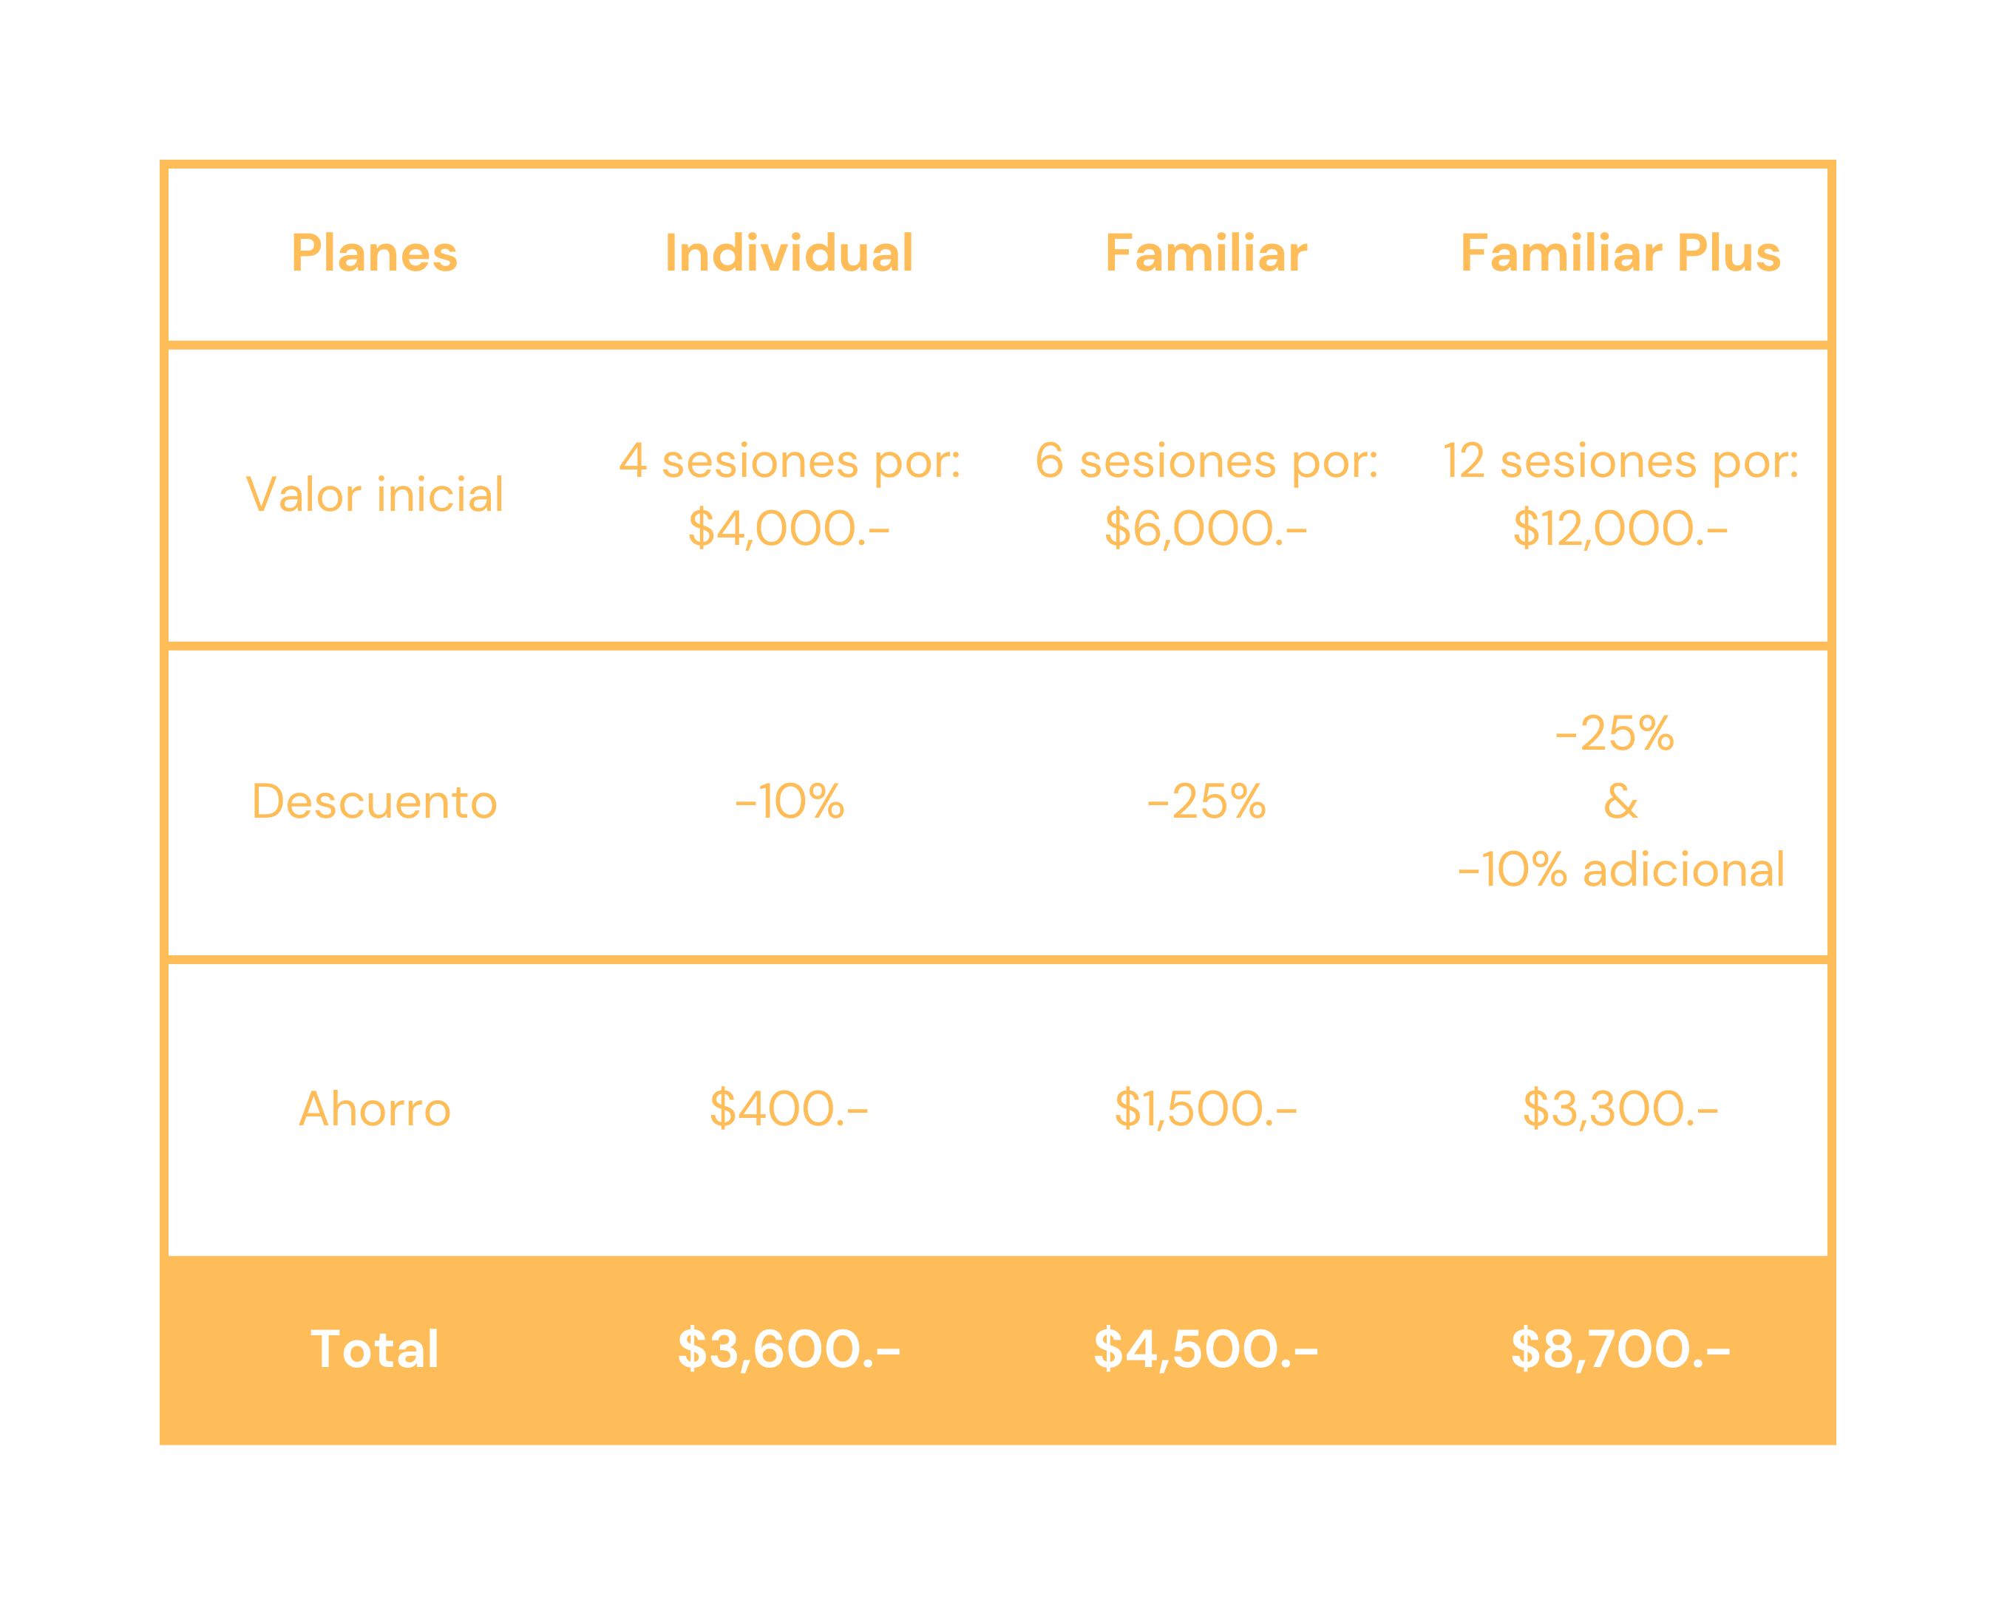This screenshot has height=1597, width=1996.
Task: Click the "6 sesiones por: $6,000" cell
Action: pyautogui.click(x=1206, y=495)
